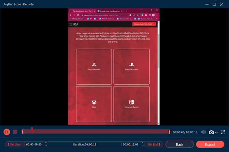Select the PlayStation 5 card in the preview
The height and width of the screenshot is (152, 229).
pos(132,67)
